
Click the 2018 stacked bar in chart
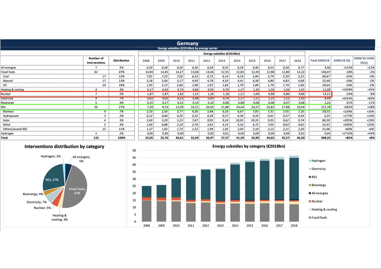(294, 189)
